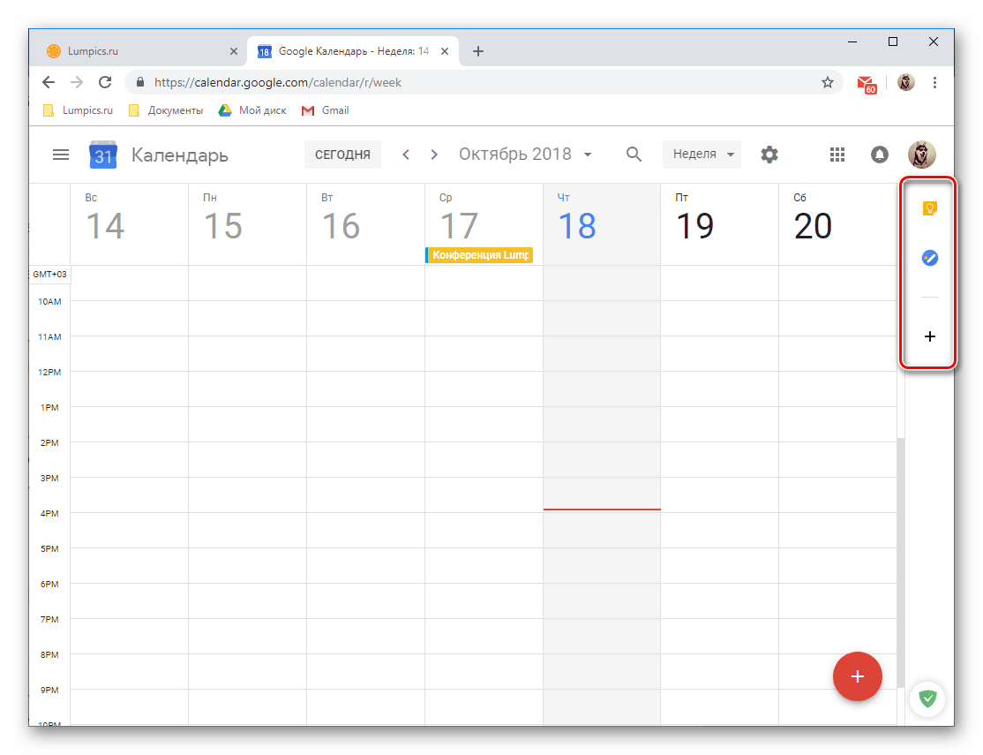The image size is (983, 755).
Task: View site info via the lock icon
Action: 140,82
